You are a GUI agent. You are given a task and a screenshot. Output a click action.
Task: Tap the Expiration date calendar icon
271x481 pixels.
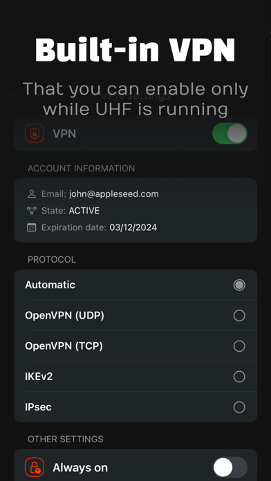32,227
